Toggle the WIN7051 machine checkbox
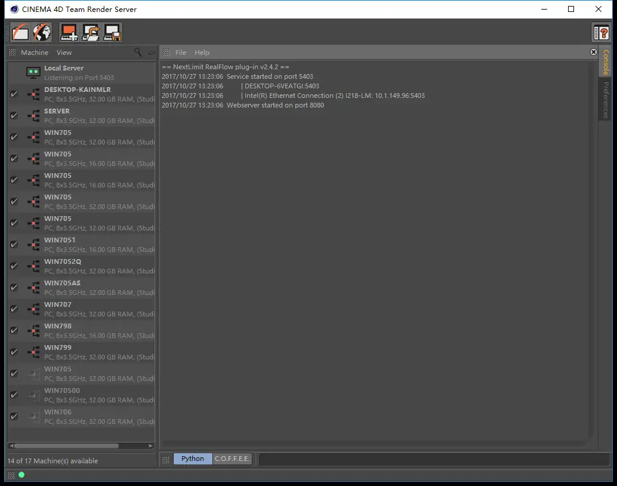Screen dimensions: 617x486 point(14,245)
